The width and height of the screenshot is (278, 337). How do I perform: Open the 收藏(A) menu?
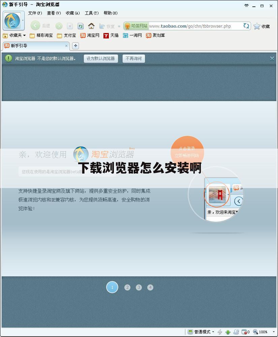(73, 13)
